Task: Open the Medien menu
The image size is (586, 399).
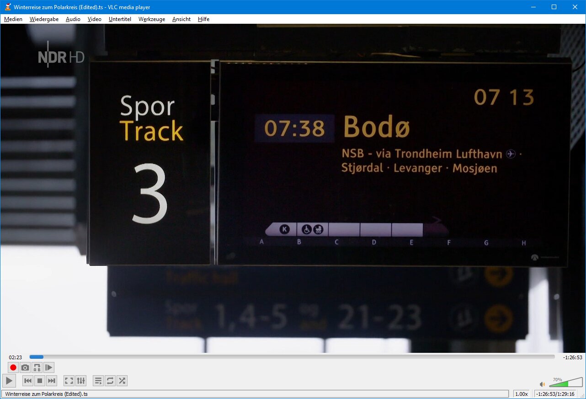Action: pos(13,19)
